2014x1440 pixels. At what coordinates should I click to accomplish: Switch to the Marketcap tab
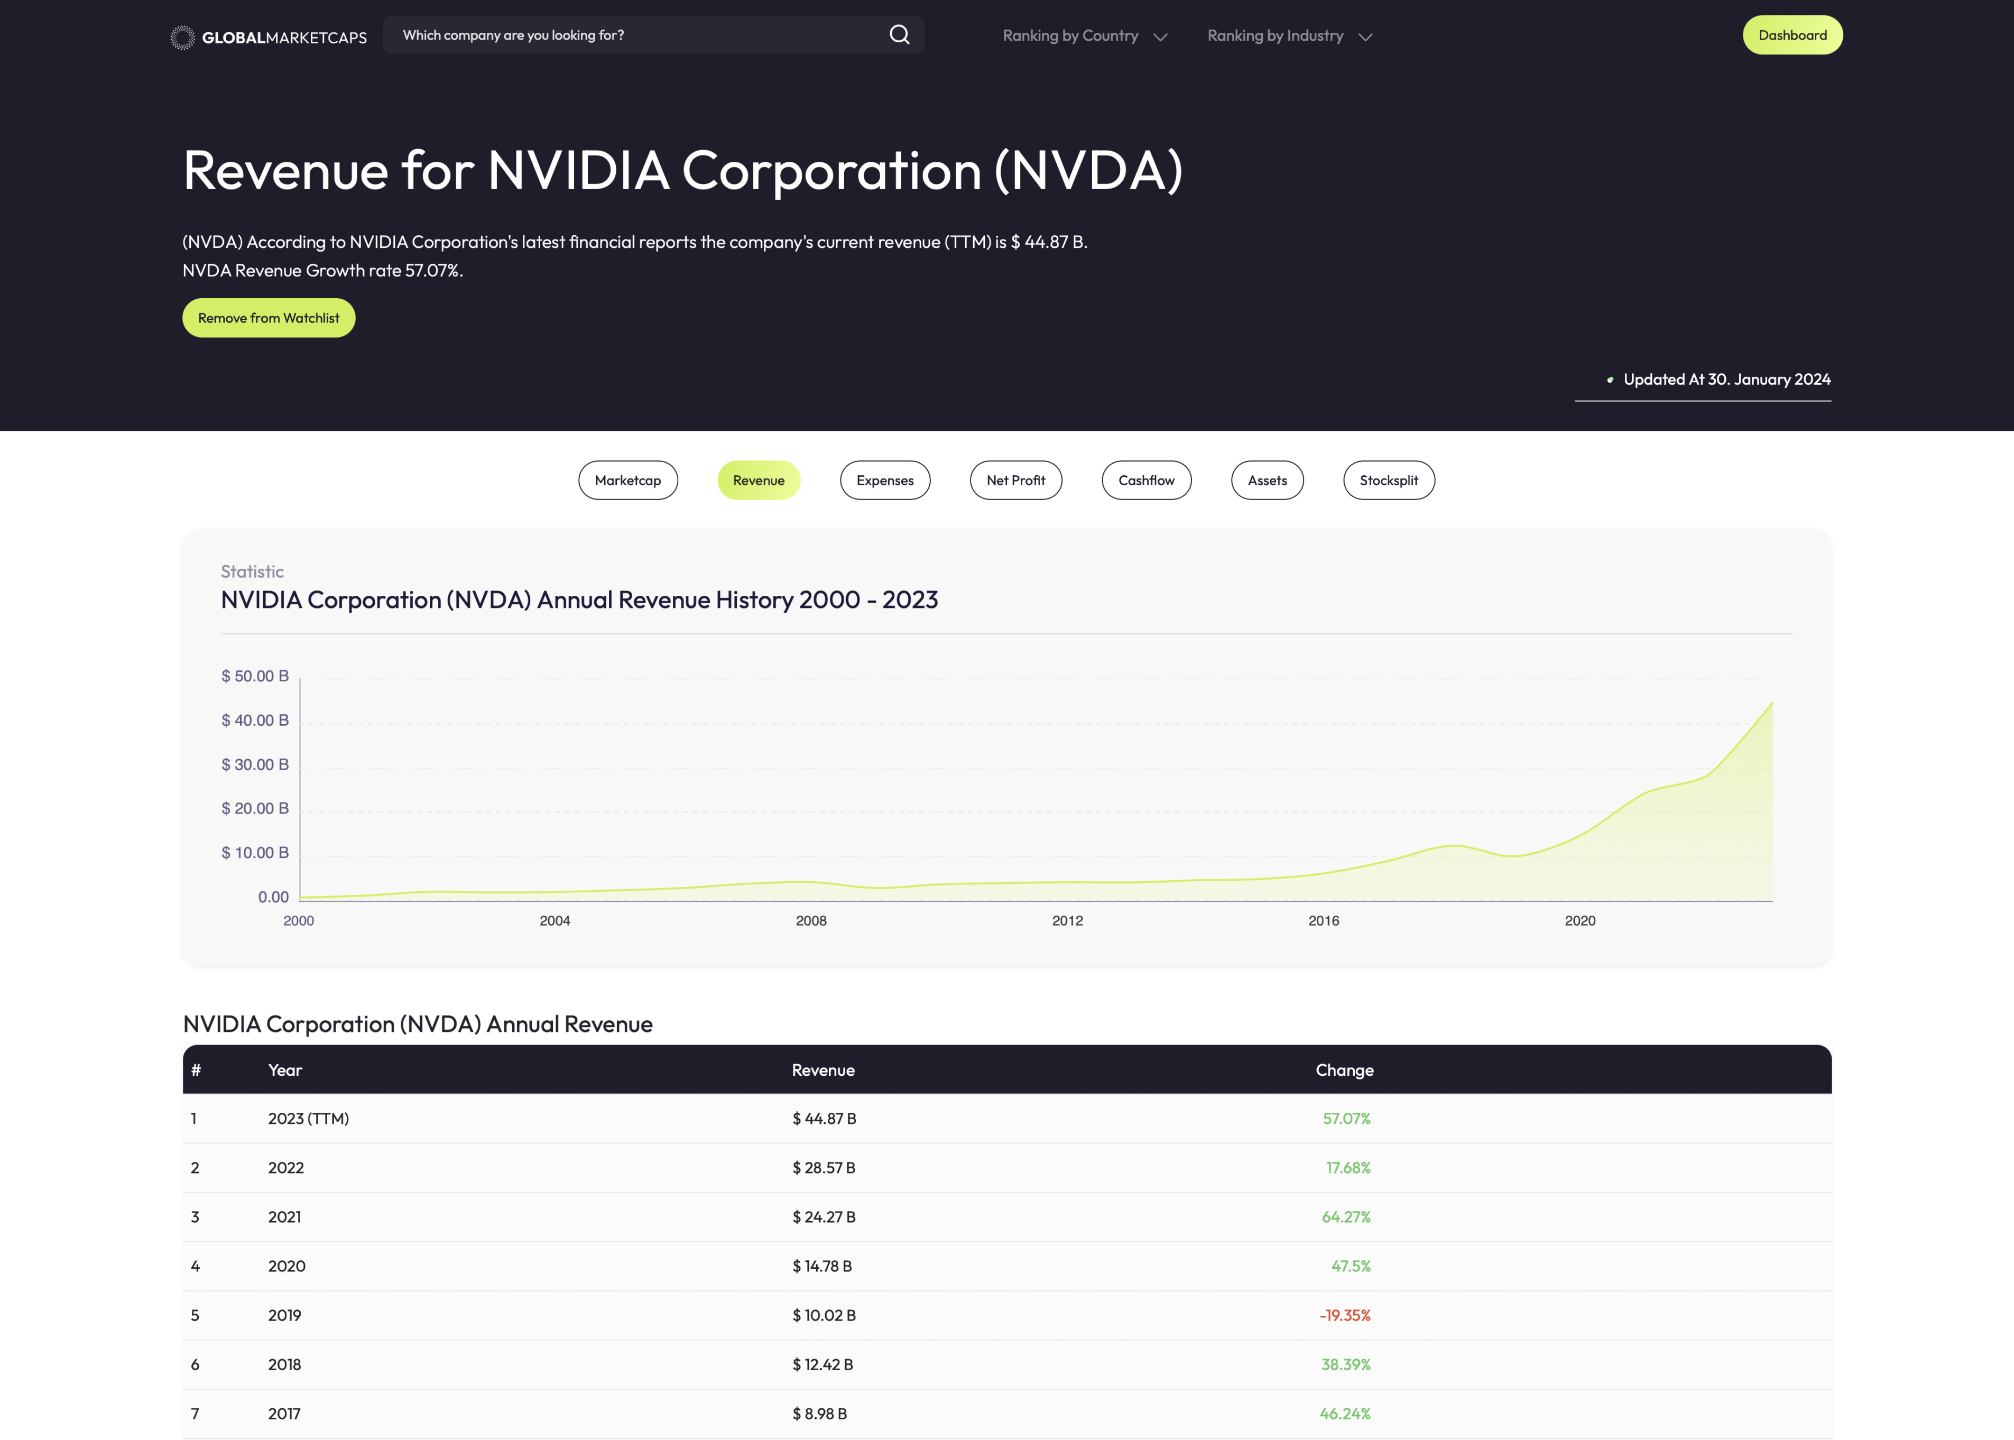pos(627,479)
